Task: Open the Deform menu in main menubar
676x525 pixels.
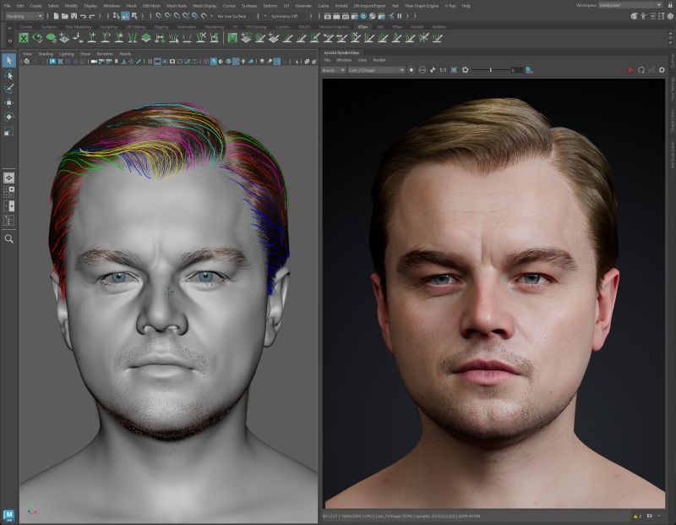Action: tap(270, 6)
